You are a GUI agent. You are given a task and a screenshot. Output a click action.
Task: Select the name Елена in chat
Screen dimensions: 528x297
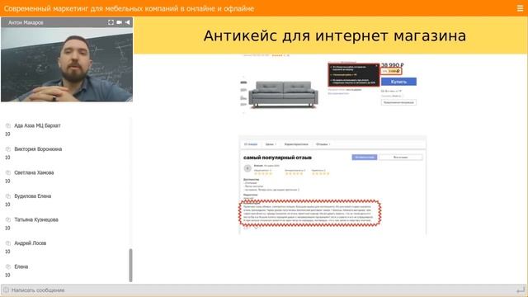click(x=21, y=266)
